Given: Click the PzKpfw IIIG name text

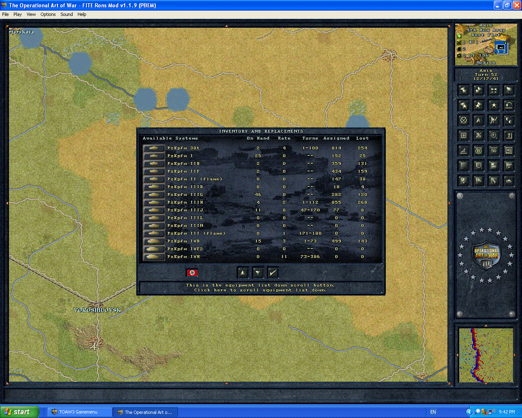Looking at the screenshot, I should coord(185,195).
